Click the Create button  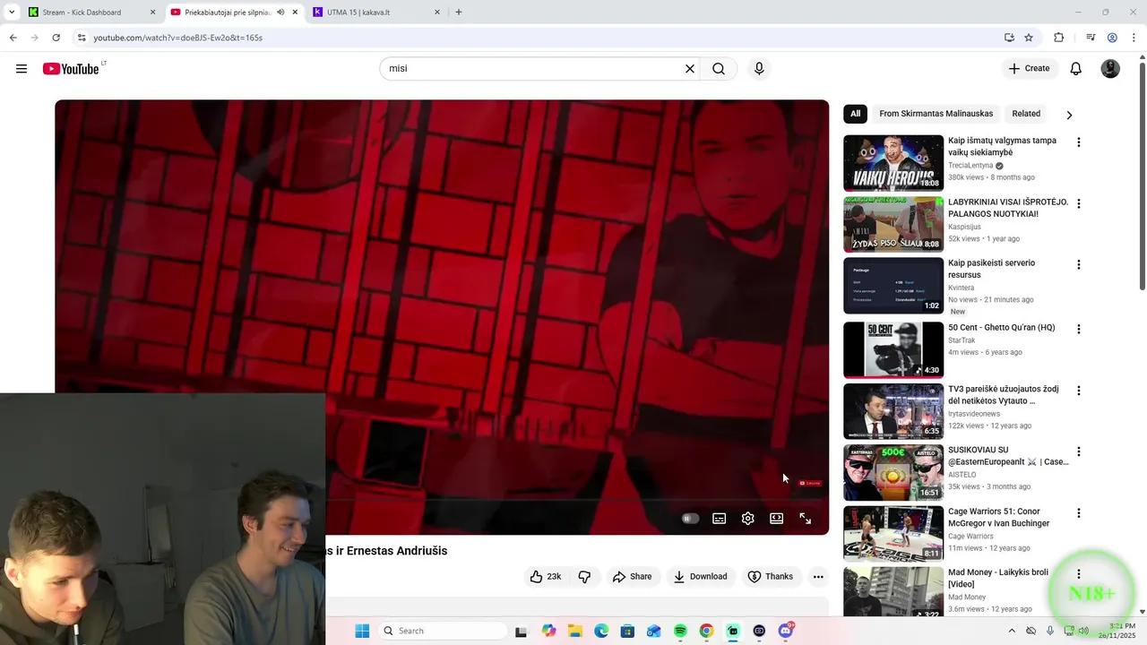1029,69
